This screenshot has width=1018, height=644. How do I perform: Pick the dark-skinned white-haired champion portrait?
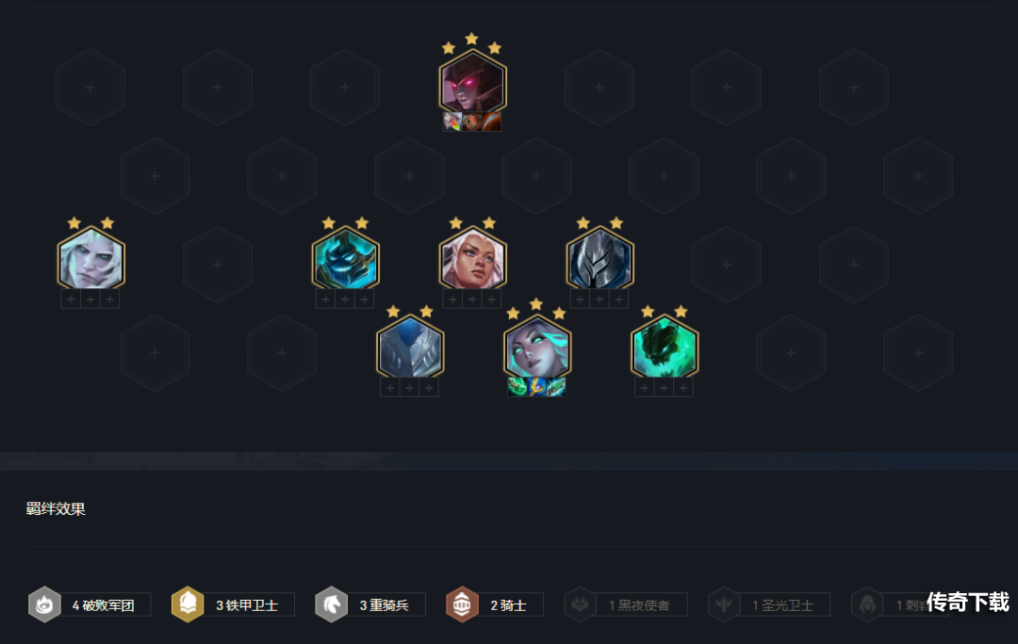click(472, 258)
